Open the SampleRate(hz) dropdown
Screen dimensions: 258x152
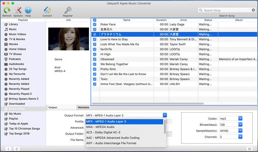(240, 131)
